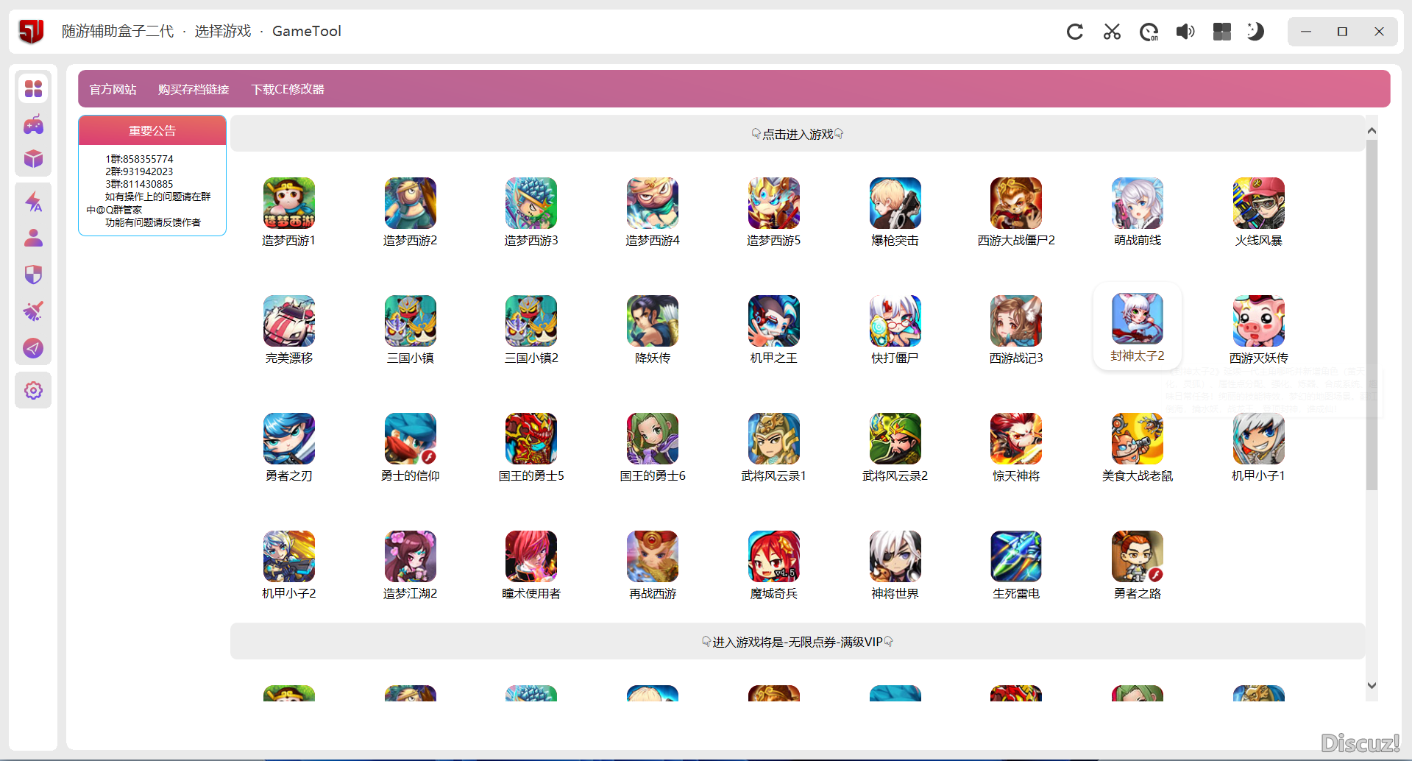Open 国王的勇士5 game
Screen dimensions: 1412x761
click(531, 446)
